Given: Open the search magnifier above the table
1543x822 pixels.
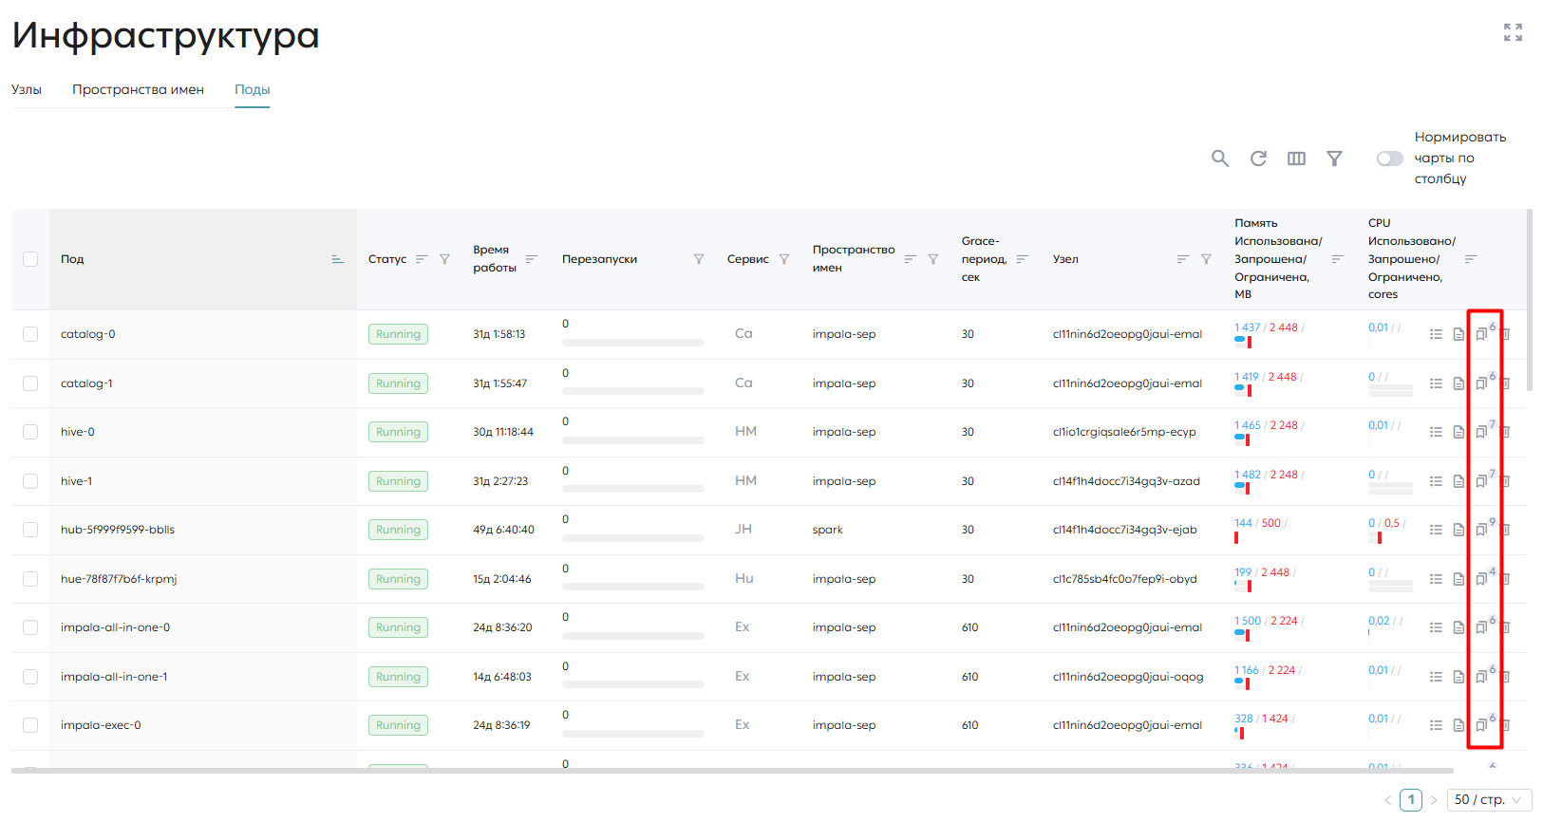Looking at the screenshot, I should click(1220, 159).
